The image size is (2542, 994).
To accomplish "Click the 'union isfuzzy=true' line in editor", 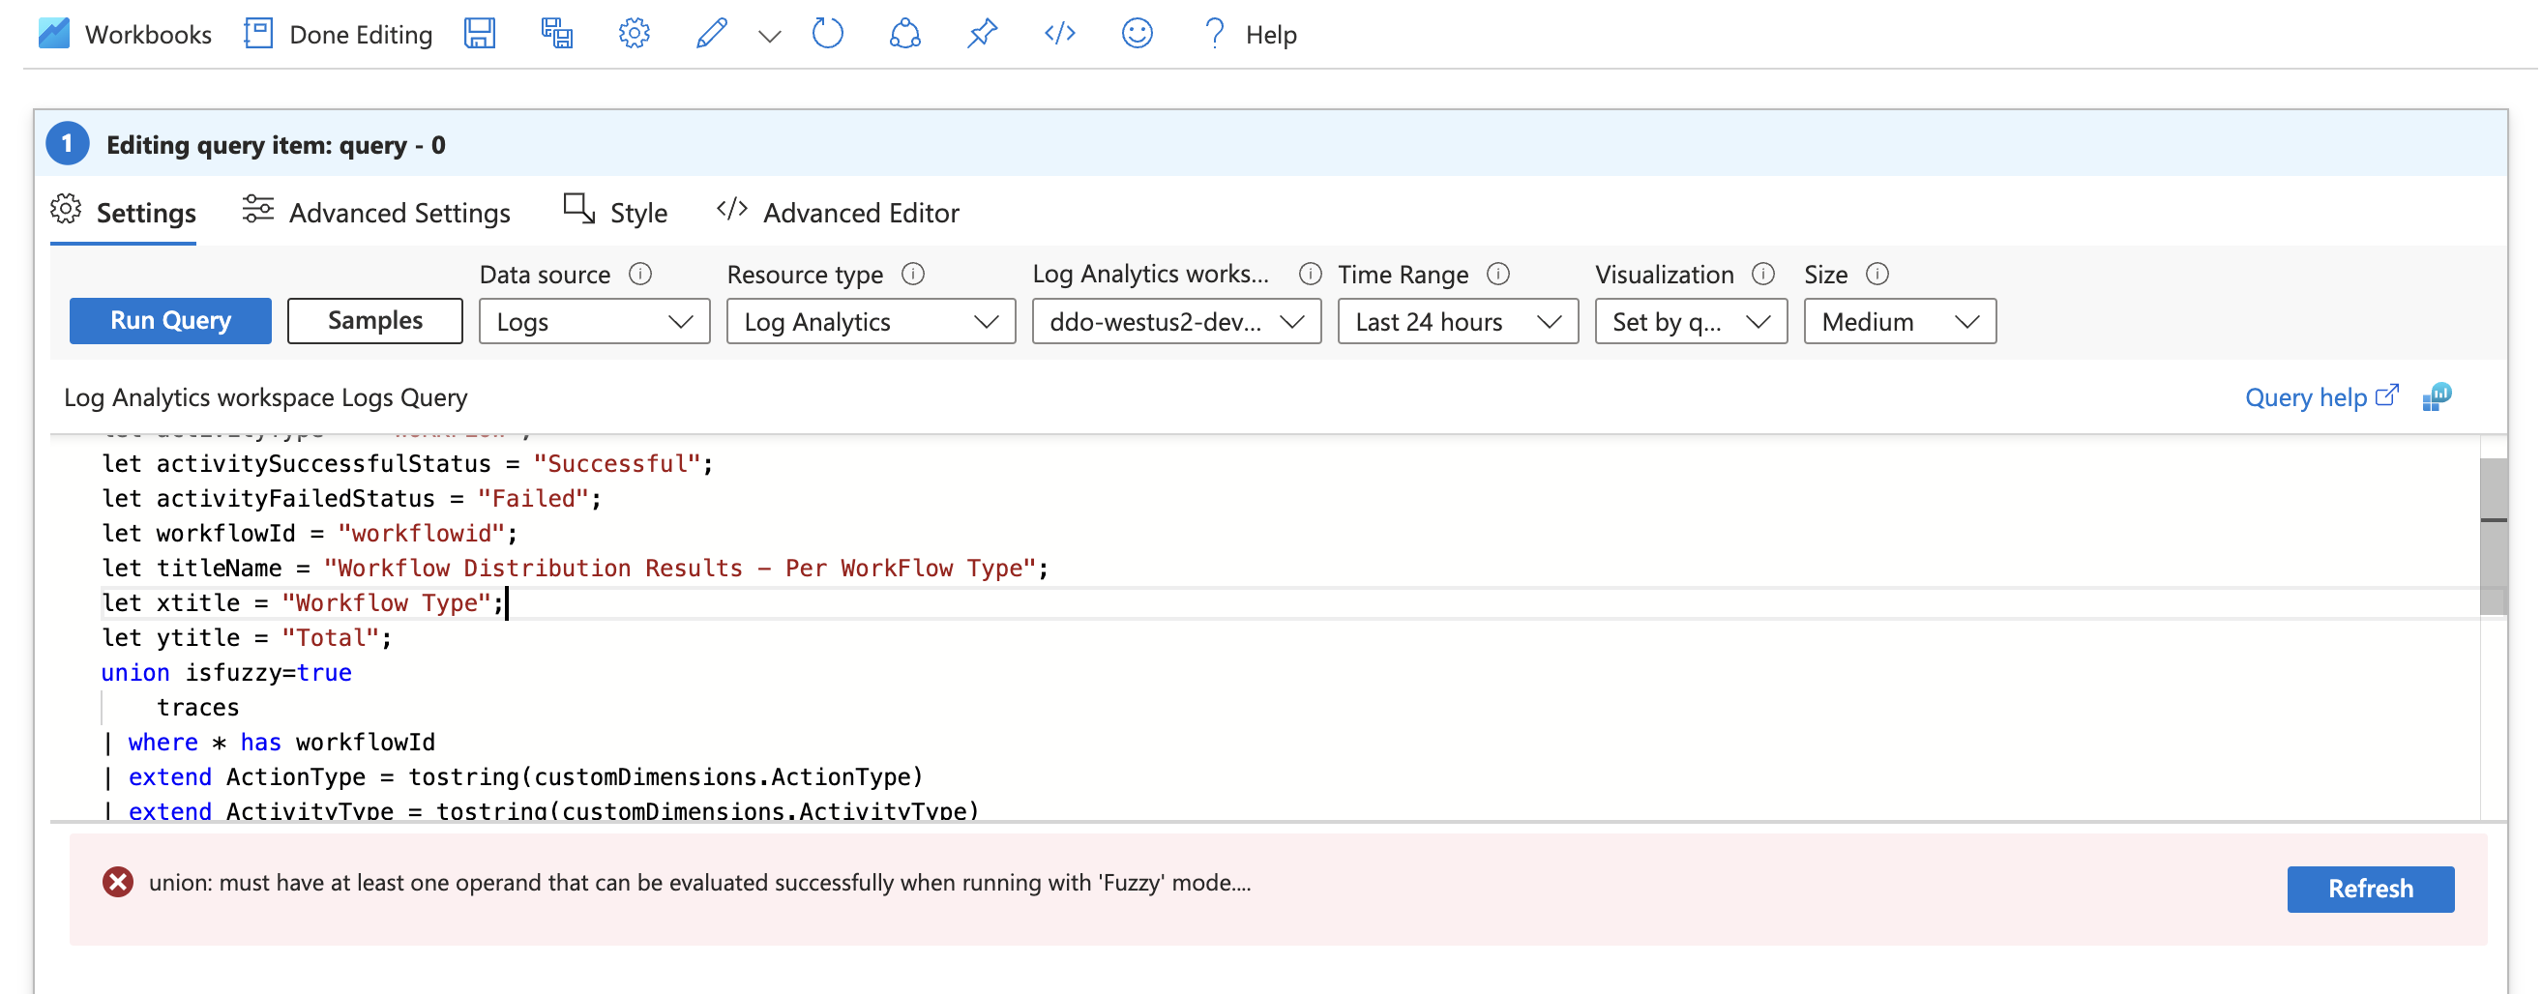I will (x=227, y=674).
